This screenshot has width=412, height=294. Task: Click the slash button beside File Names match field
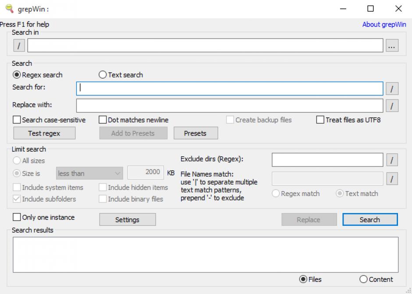coord(392,179)
